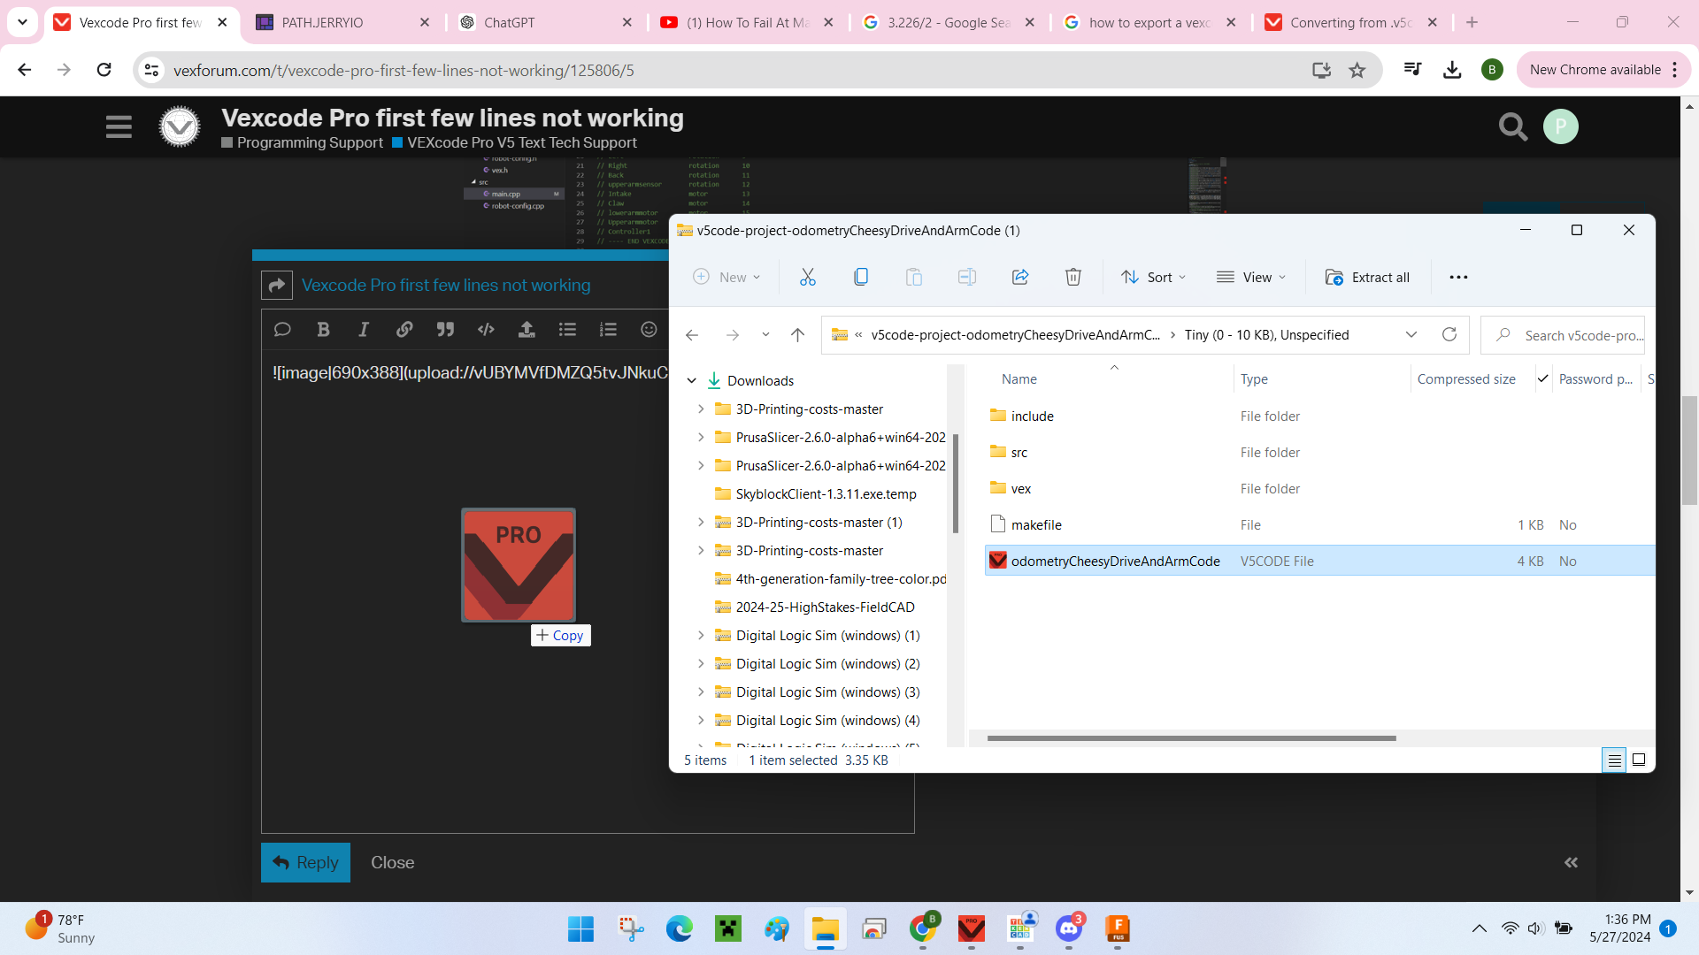Toggle bold formatting in the forum editor
This screenshot has width=1699, height=955.
coord(323,329)
